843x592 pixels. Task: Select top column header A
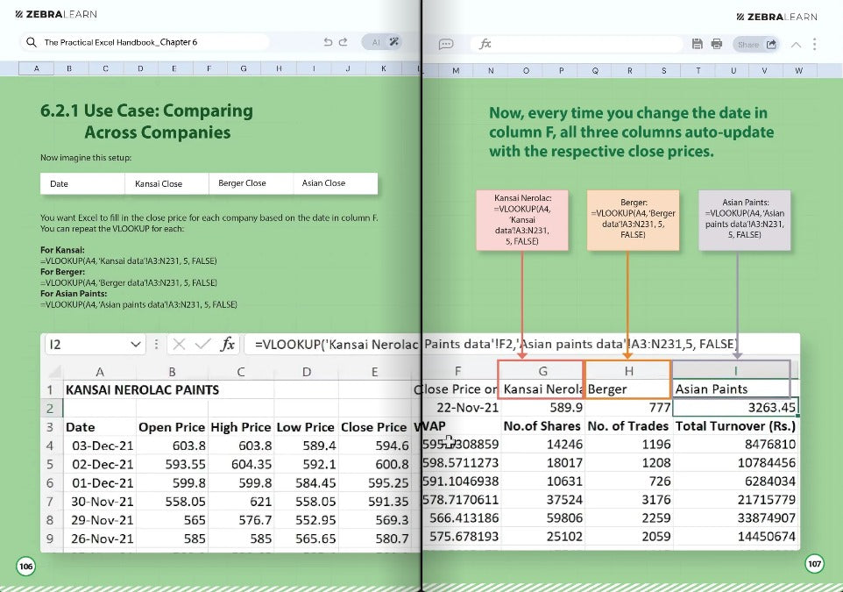[x=36, y=68]
